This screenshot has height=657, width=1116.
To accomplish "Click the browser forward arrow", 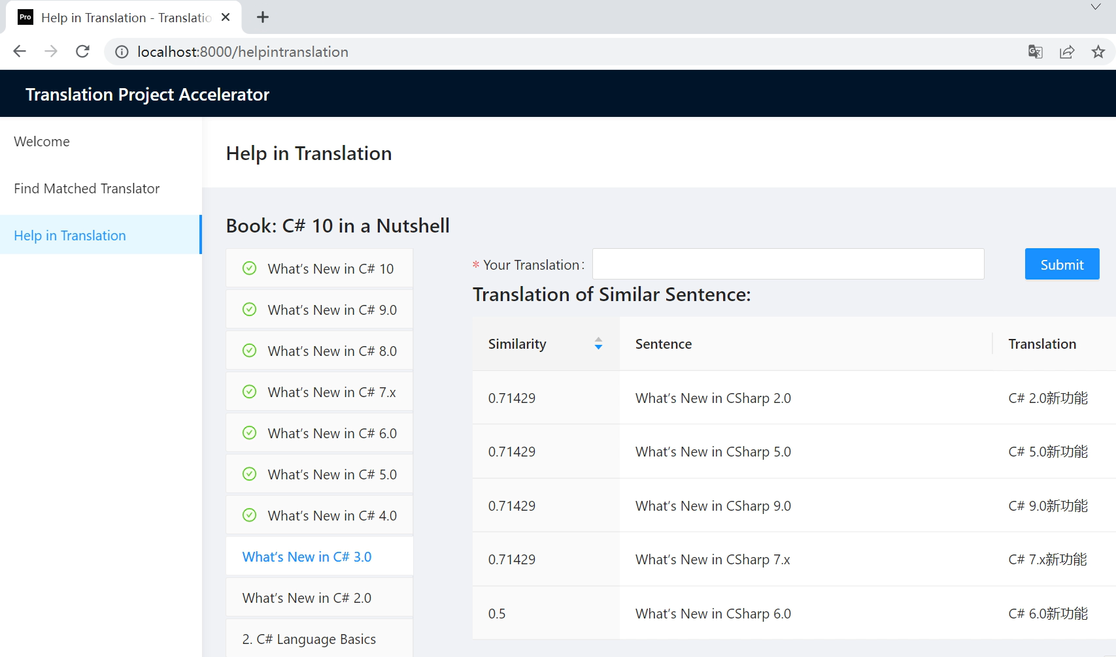I will click(51, 52).
